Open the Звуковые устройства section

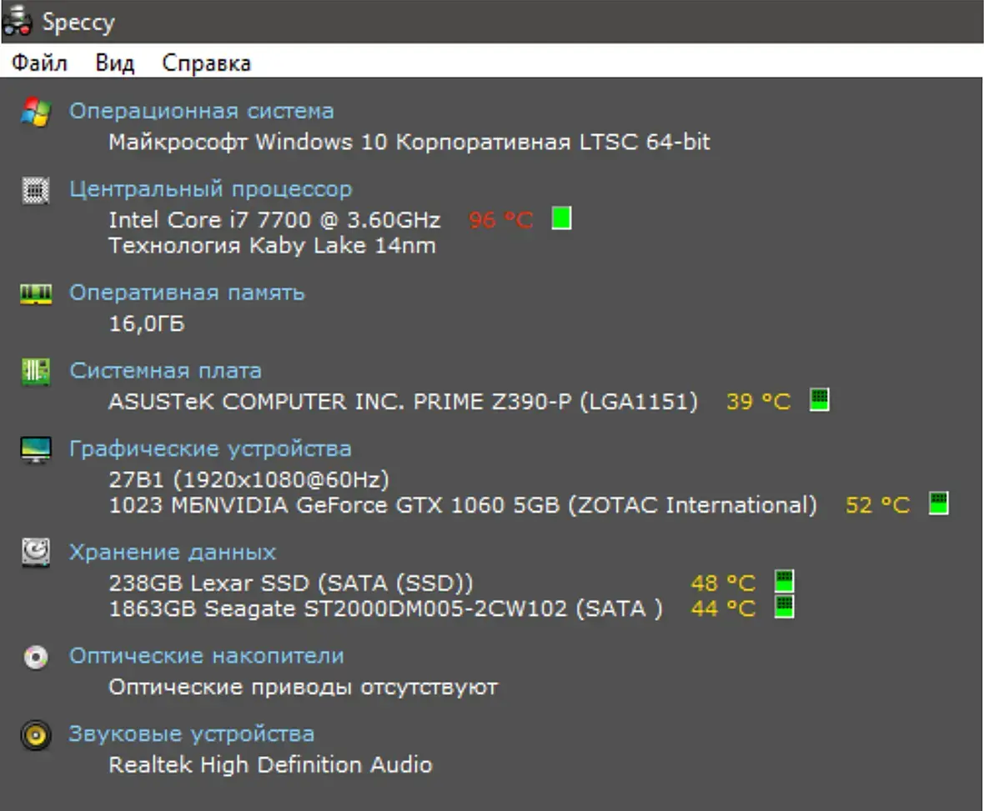pyautogui.click(x=191, y=733)
